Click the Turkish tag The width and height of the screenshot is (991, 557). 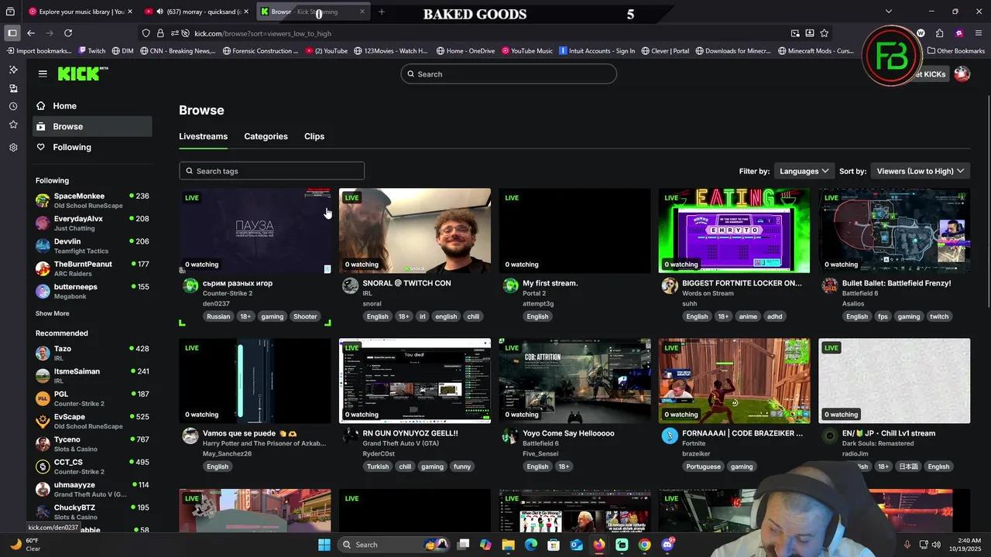(378, 466)
